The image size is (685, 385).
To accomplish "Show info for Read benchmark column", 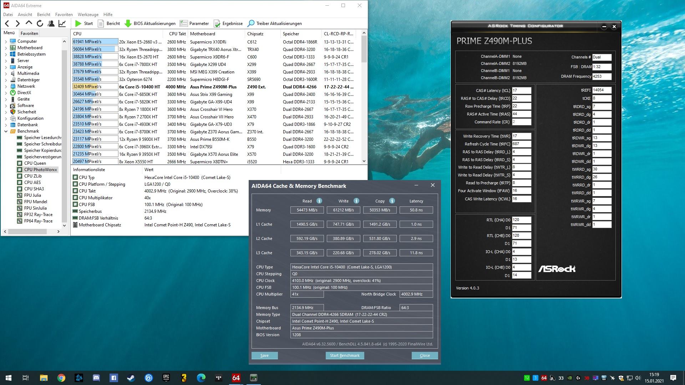I will [319, 201].
